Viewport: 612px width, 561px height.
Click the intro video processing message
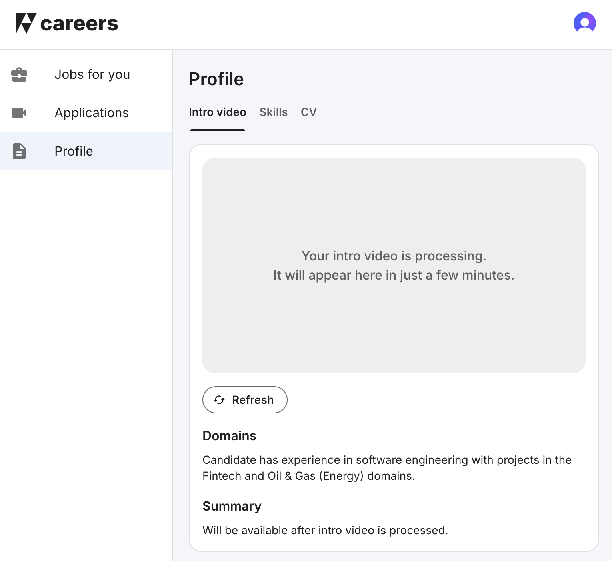[x=394, y=265]
